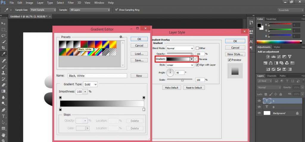
Task: Choose the Horizontal Type tool
Action: [x=4, y=116]
